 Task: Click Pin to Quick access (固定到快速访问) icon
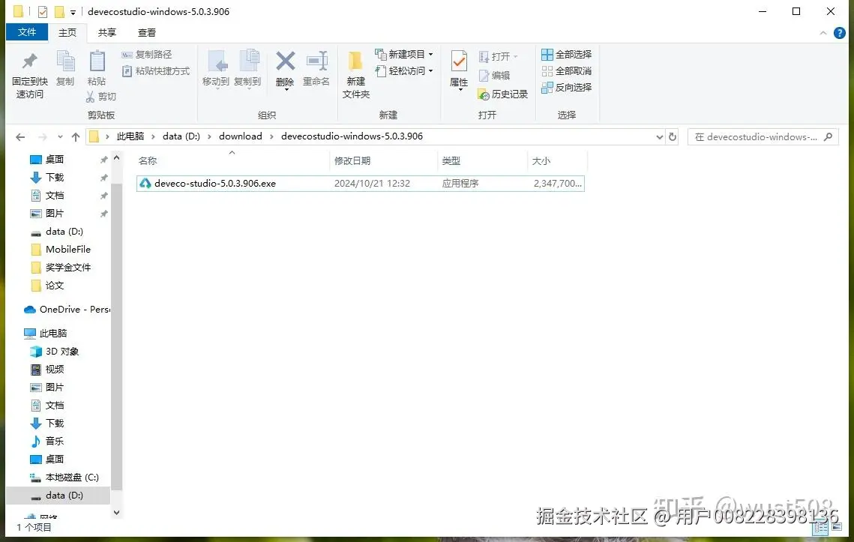pyautogui.click(x=30, y=61)
